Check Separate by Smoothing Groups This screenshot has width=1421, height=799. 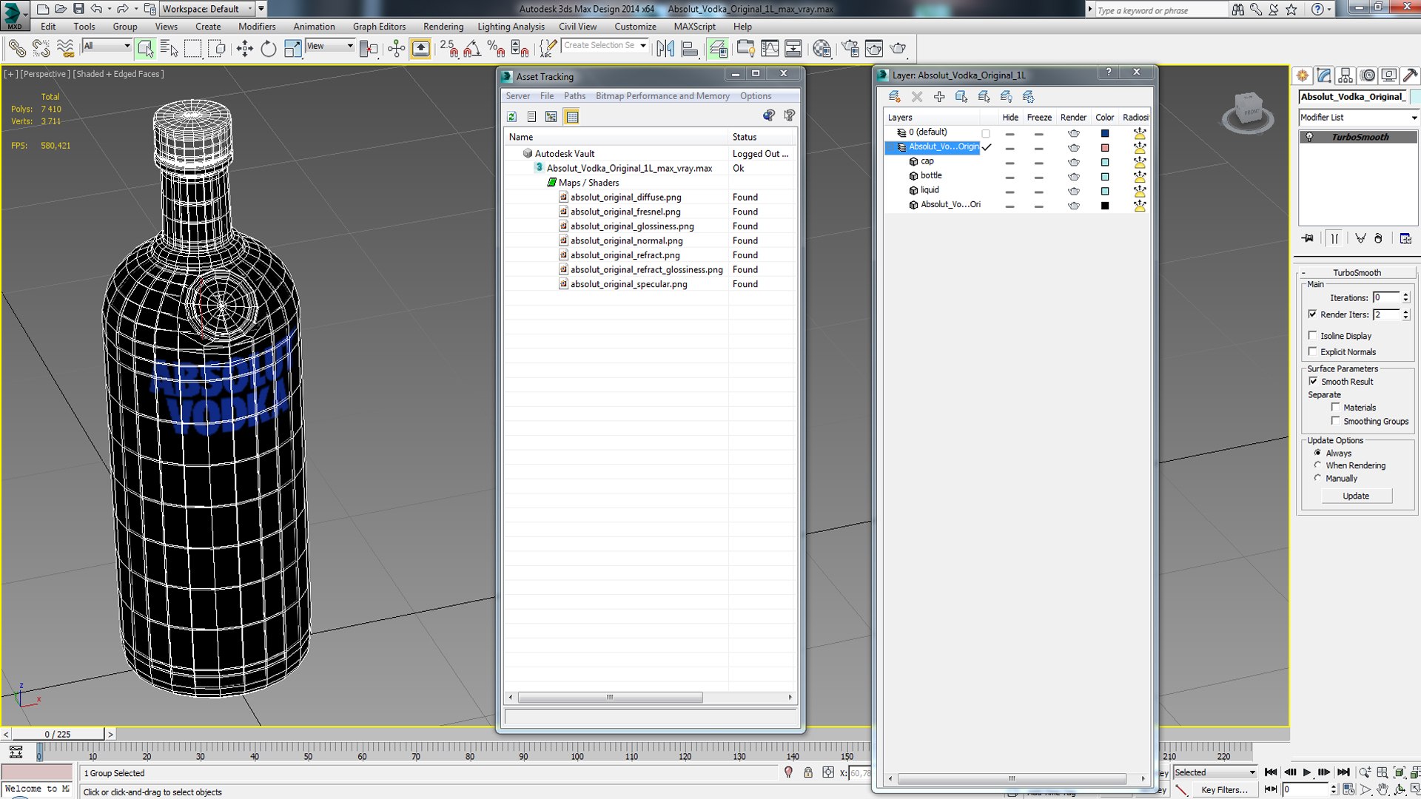[x=1335, y=421]
